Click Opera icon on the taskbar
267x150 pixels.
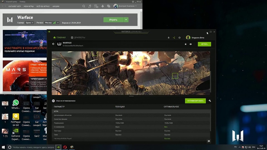pyautogui.click(x=65, y=147)
